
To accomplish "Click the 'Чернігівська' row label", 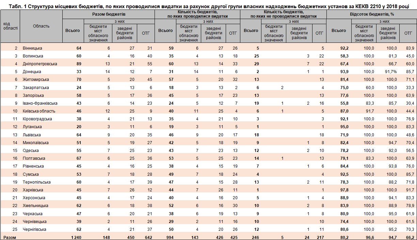I will pyautogui.click(x=34, y=229).
